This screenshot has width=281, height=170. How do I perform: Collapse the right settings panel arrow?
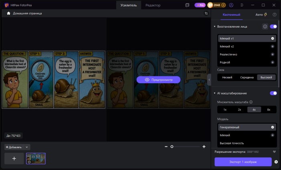[209, 80]
